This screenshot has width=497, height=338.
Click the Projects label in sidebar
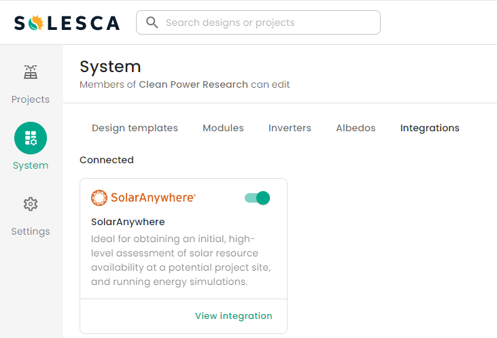[x=31, y=99]
